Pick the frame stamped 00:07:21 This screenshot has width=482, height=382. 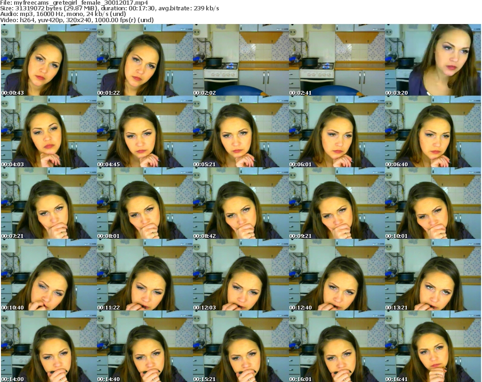pyautogui.click(x=49, y=203)
